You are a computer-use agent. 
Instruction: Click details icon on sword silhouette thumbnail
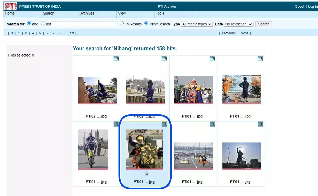coord(260,124)
